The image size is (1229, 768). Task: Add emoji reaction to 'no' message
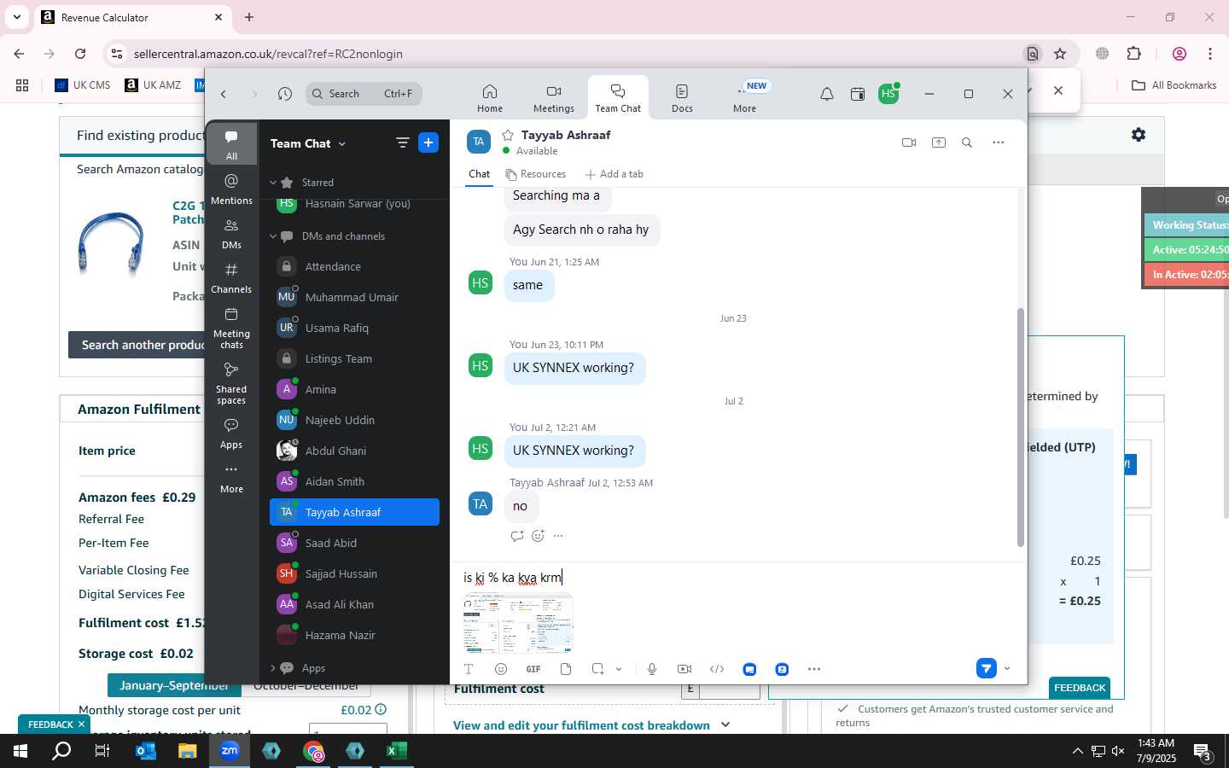(538, 536)
